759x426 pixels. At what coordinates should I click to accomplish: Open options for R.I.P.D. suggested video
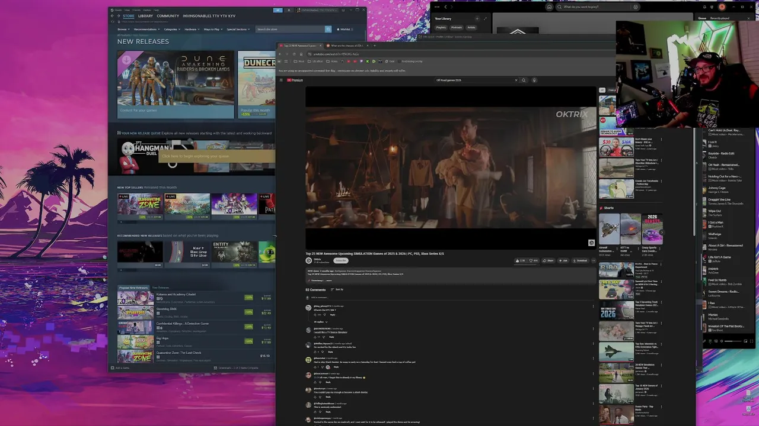(x=661, y=264)
